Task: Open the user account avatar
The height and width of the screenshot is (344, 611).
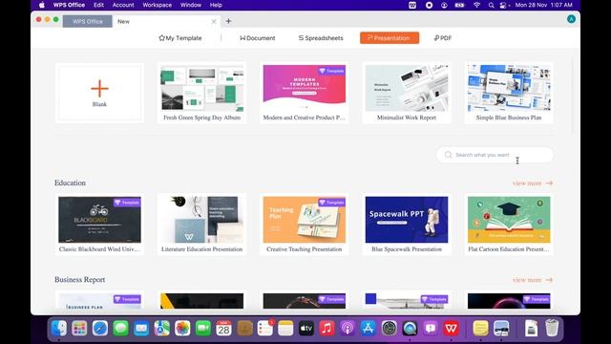Action: 571,19
